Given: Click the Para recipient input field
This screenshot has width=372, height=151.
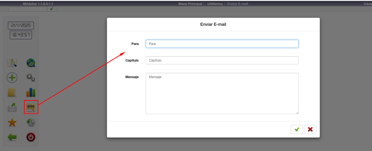Looking at the screenshot, I should tap(222, 44).
